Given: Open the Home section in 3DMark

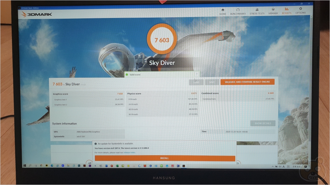Looking at the screenshot, I should point(223,12).
